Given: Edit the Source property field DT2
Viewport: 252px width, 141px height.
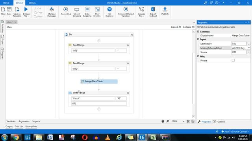Looking at the screenshot, I should pos(239,52).
